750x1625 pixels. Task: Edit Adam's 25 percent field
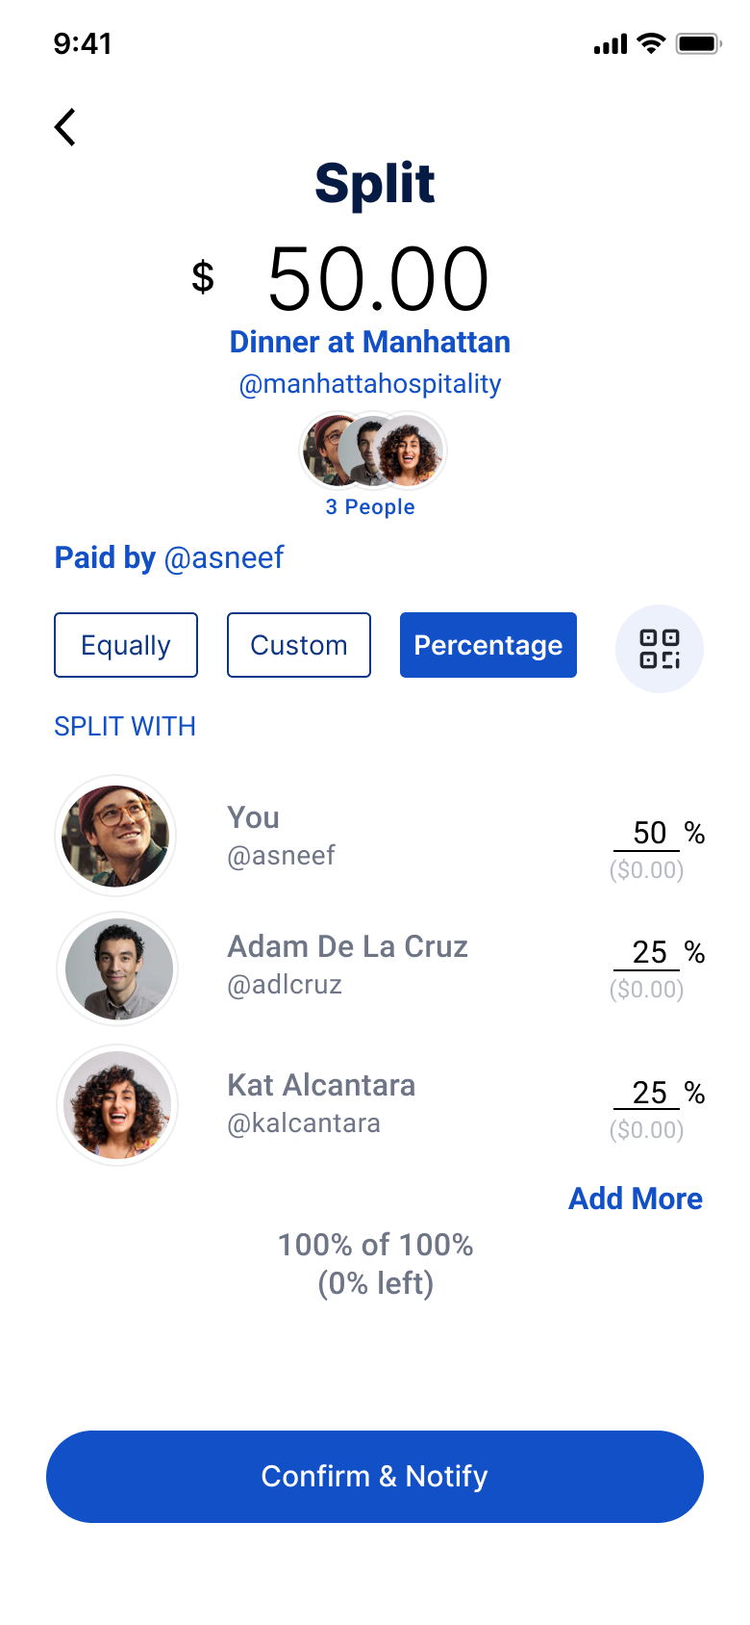click(649, 953)
